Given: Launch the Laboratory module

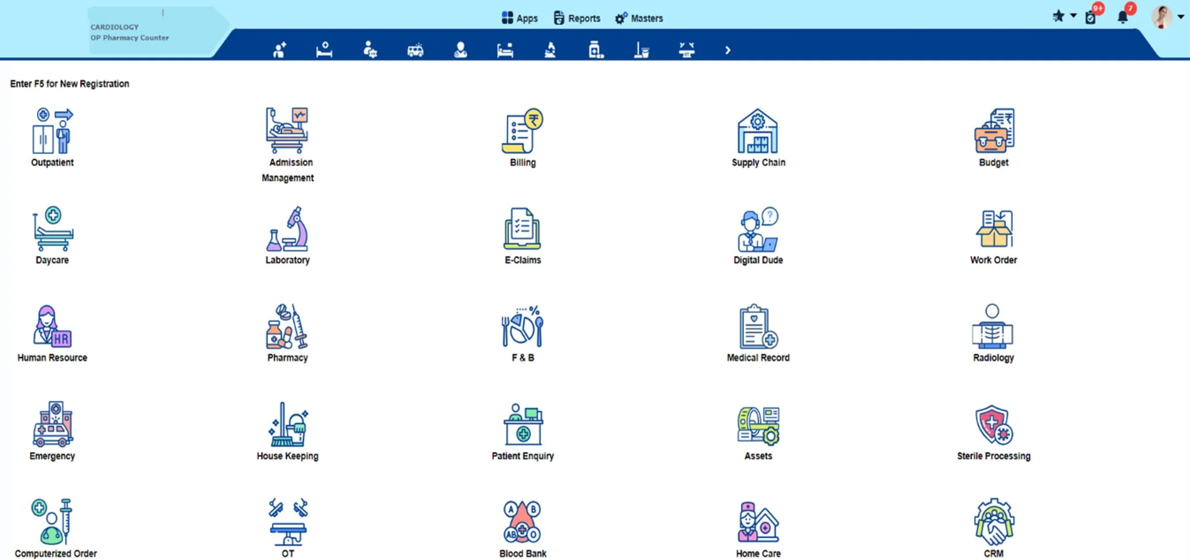Looking at the screenshot, I should [287, 235].
